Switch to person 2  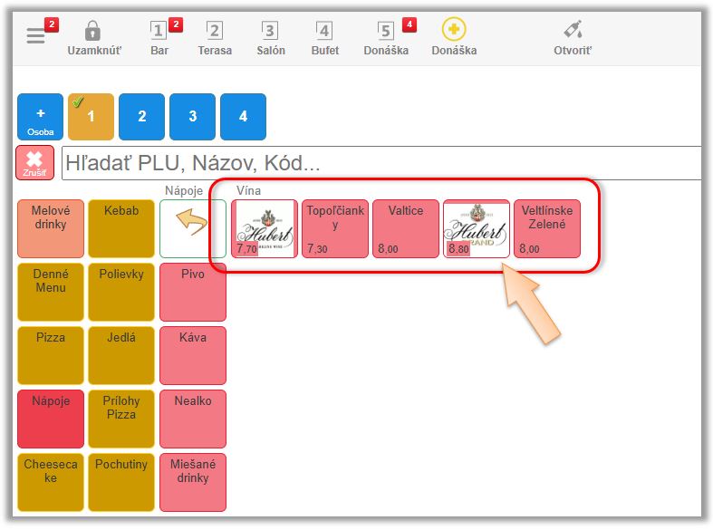141,117
